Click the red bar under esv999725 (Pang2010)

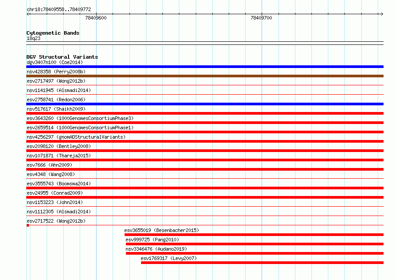click(255, 244)
